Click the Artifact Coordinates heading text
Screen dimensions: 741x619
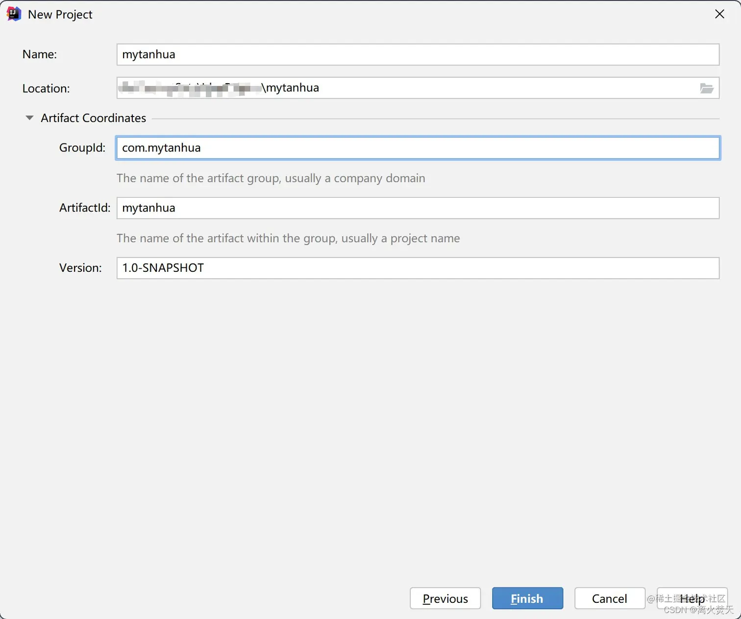(x=93, y=118)
